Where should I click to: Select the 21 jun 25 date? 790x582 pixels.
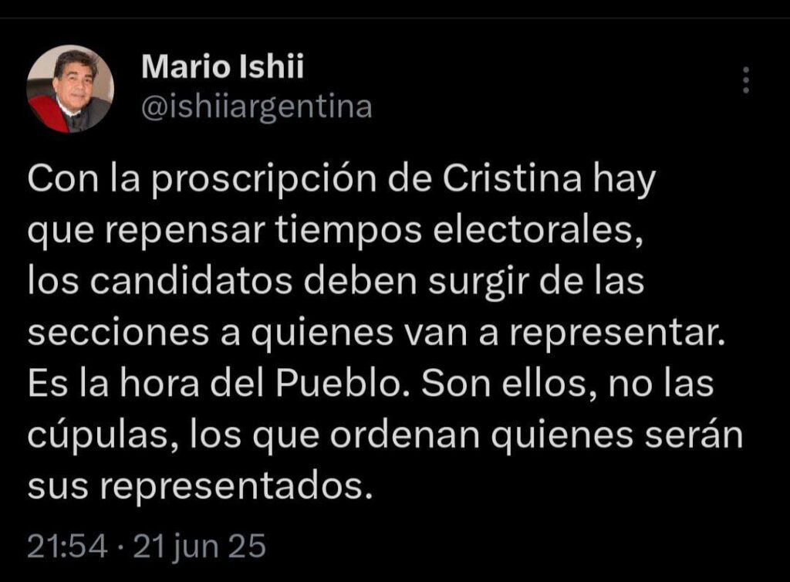(199, 547)
